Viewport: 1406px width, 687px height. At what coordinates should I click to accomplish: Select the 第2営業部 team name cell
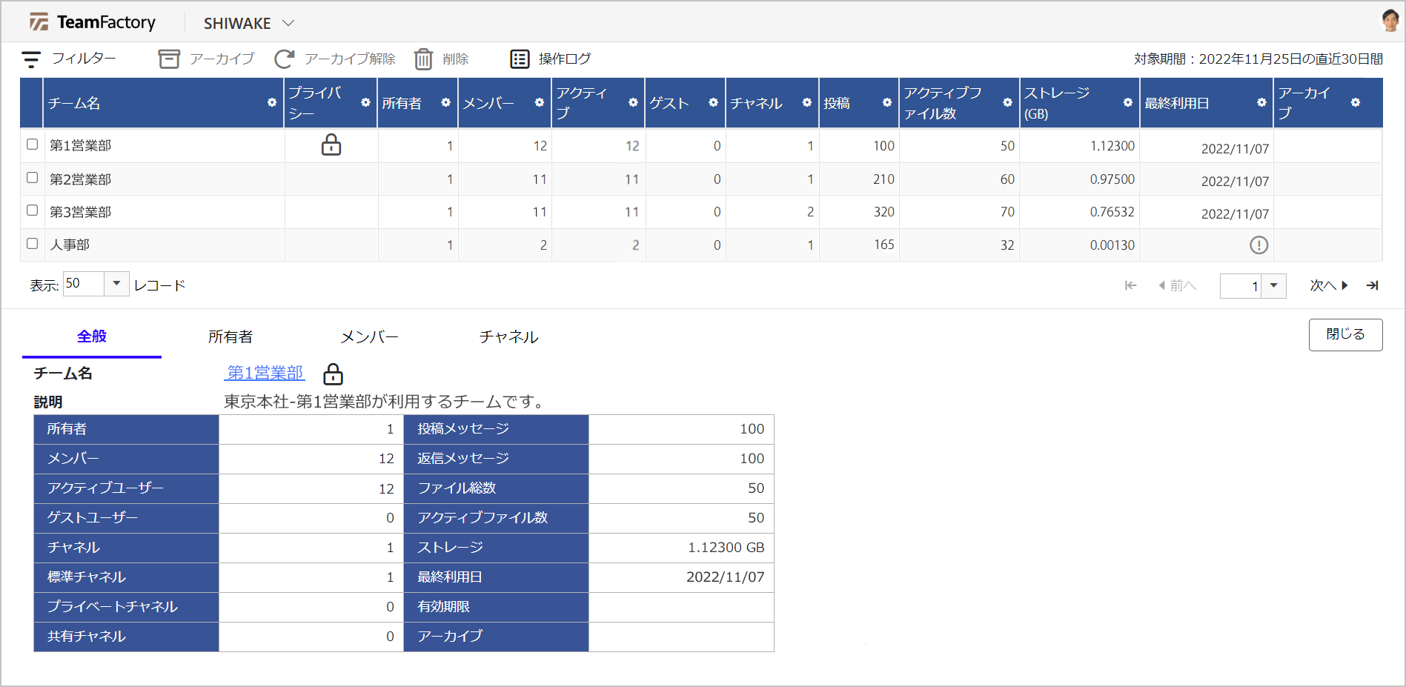point(165,179)
